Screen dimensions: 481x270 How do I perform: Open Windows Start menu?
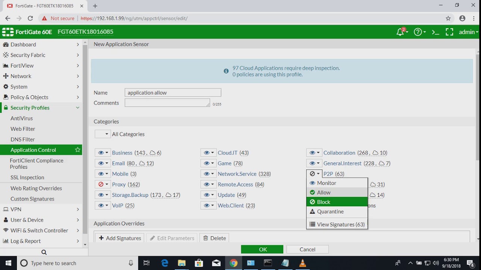(x=8, y=263)
